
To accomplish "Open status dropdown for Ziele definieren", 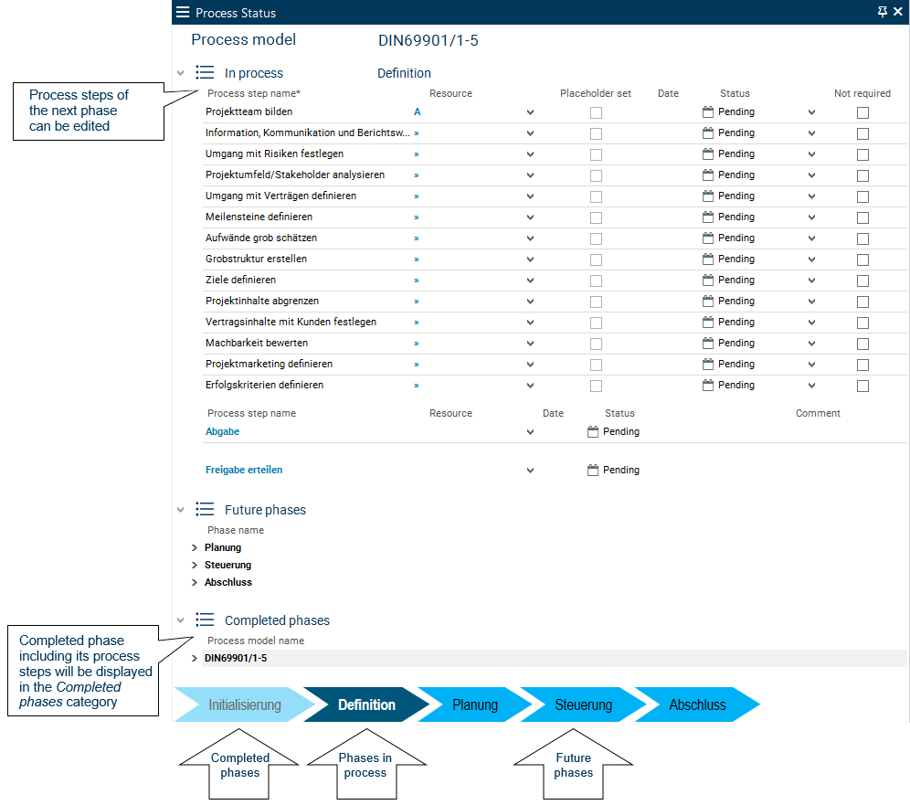I will tap(812, 281).
